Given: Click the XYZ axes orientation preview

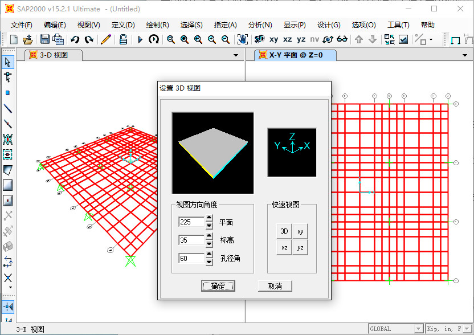Looking at the screenshot, I should pyautogui.click(x=292, y=152).
